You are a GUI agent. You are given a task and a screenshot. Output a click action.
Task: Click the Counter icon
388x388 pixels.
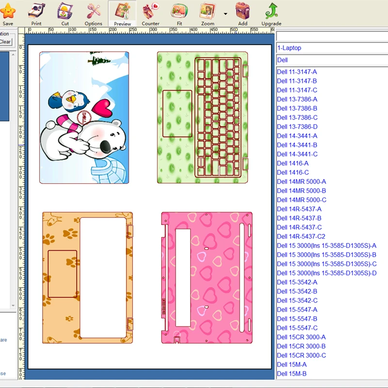[150, 11]
